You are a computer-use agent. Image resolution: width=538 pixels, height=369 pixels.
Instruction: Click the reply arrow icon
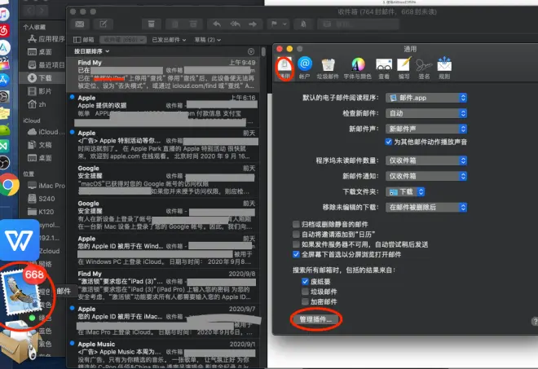[x=217, y=24]
